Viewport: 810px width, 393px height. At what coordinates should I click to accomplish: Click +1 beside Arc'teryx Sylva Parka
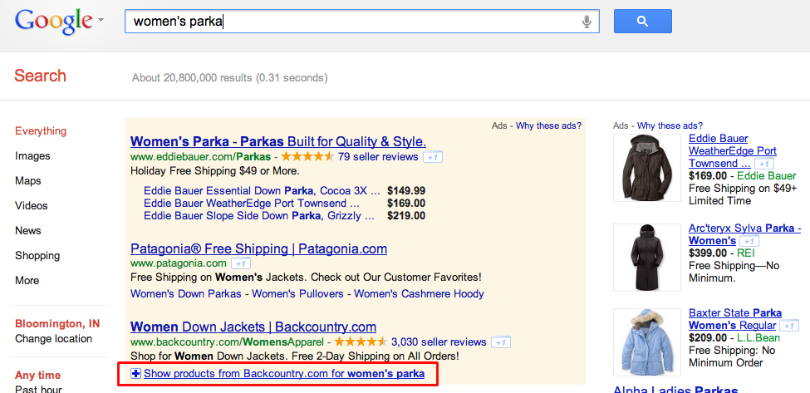pos(749,241)
